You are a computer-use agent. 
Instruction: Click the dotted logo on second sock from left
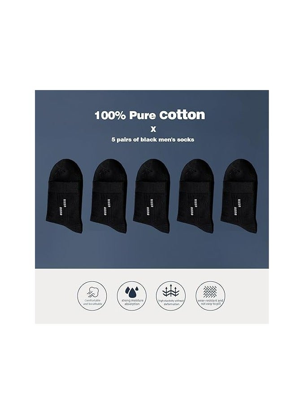(107, 207)
